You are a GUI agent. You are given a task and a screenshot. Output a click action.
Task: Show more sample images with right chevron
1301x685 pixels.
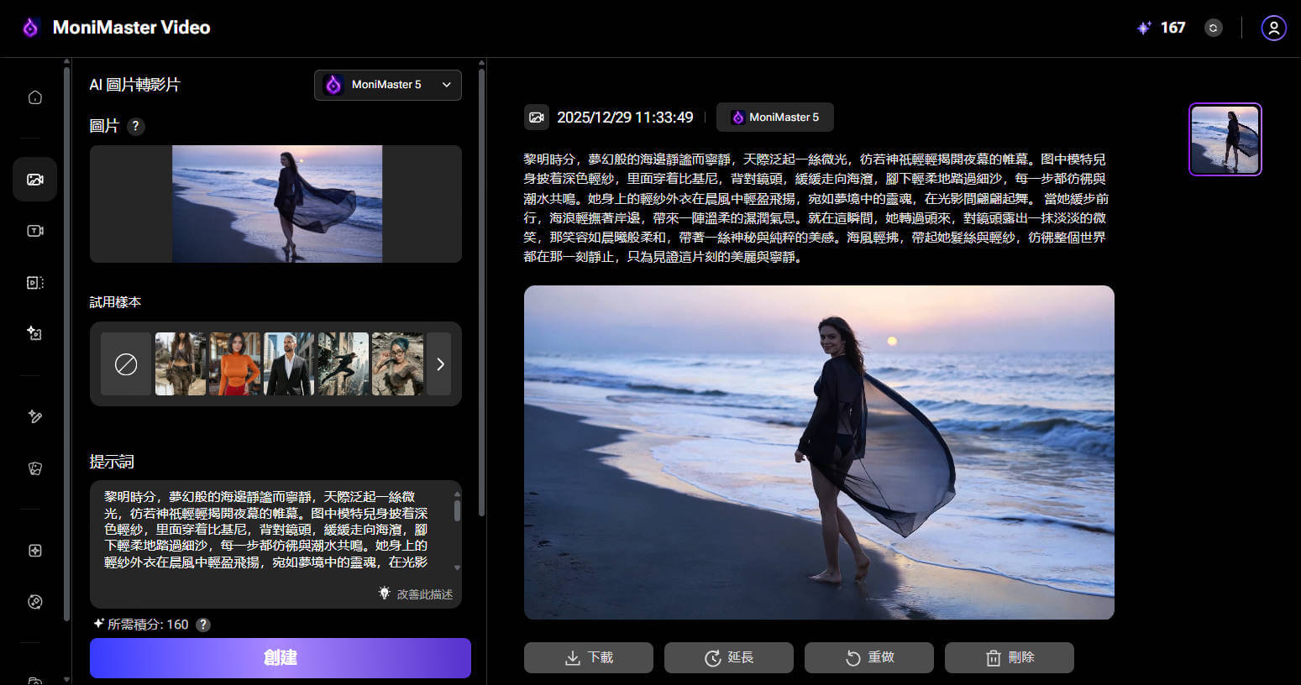[439, 364]
